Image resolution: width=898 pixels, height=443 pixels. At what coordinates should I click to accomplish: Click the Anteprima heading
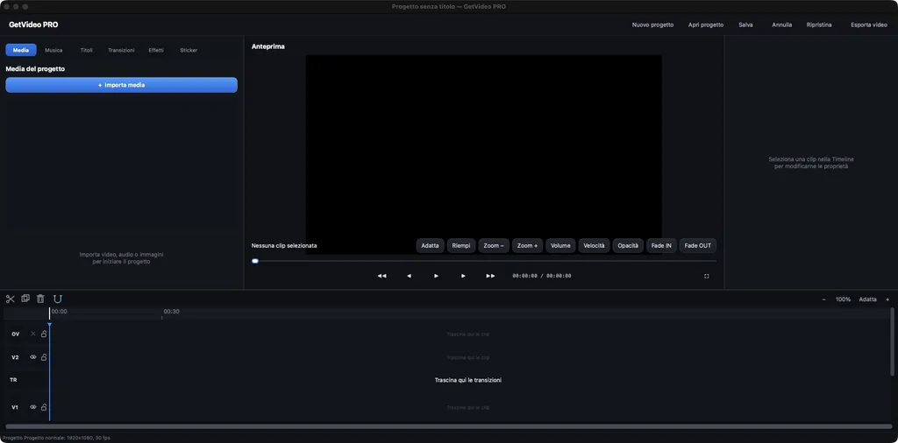[x=268, y=46]
